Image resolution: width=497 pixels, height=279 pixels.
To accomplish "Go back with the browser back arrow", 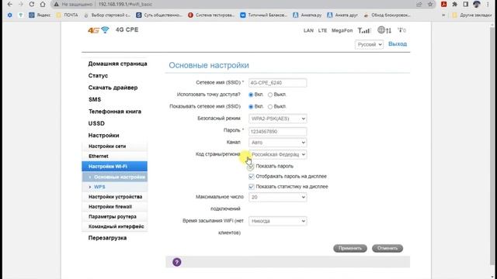I will 10,4.
